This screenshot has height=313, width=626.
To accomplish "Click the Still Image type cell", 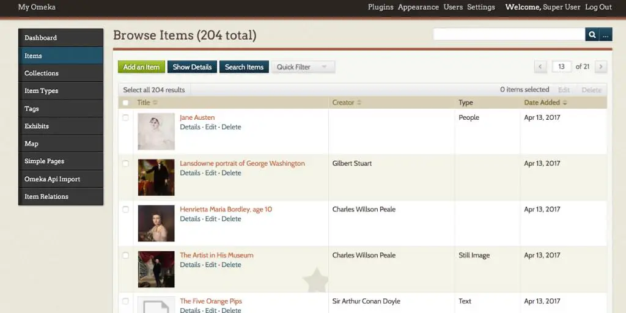I will 474,255.
